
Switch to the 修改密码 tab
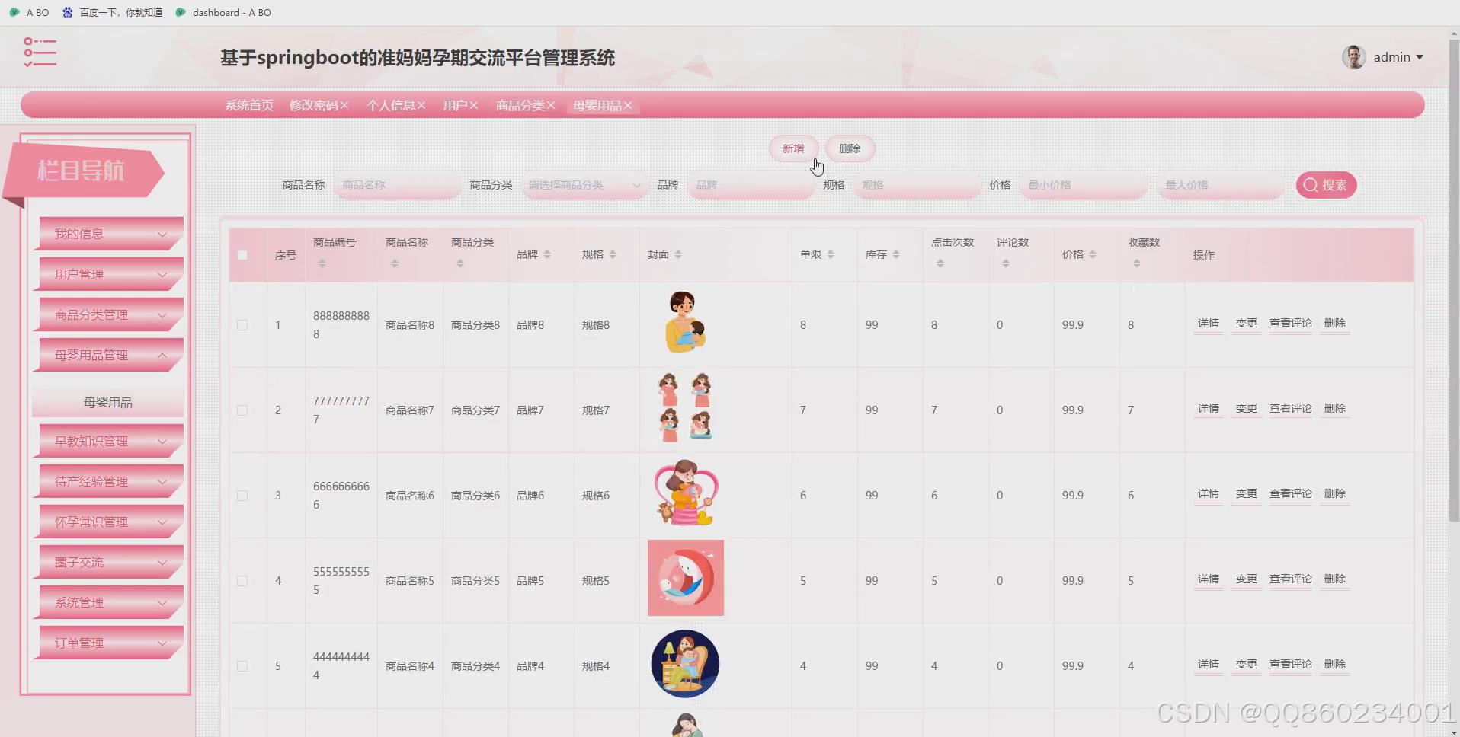point(313,105)
